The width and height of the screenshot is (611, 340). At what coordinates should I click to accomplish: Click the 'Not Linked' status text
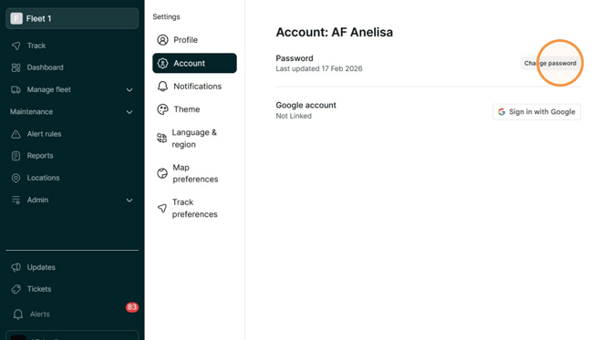[294, 116]
